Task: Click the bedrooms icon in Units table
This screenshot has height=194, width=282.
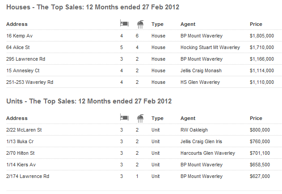Action: tap(124, 118)
